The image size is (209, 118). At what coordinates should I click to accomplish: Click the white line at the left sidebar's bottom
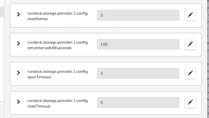click(2, 102)
